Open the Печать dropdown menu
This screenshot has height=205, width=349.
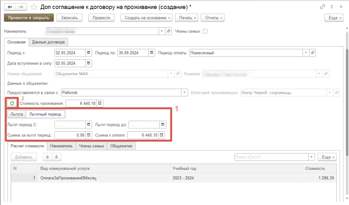pyautogui.click(x=187, y=18)
